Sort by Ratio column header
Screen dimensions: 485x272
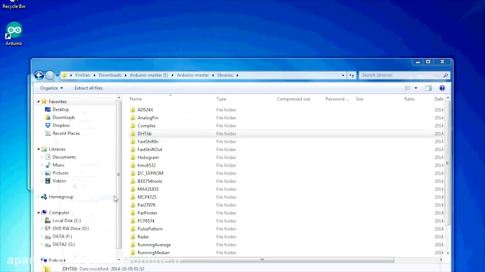[409, 99]
